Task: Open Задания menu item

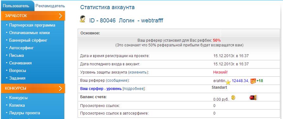Action: [x=17, y=78]
